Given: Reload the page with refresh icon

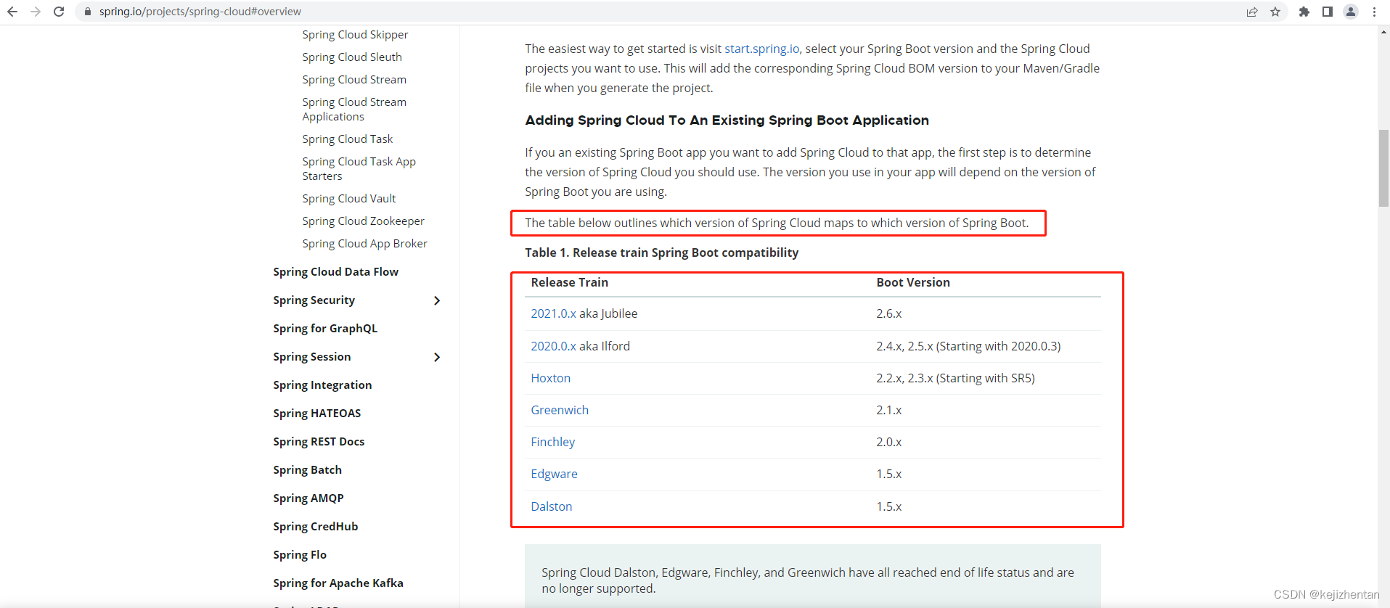Looking at the screenshot, I should (x=59, y=12).
